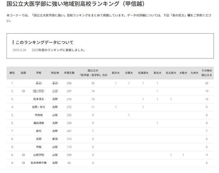Click the 東京大 count in 長野・県立 row
Viewport: 219px width, 173px height.
coord(116,107)
